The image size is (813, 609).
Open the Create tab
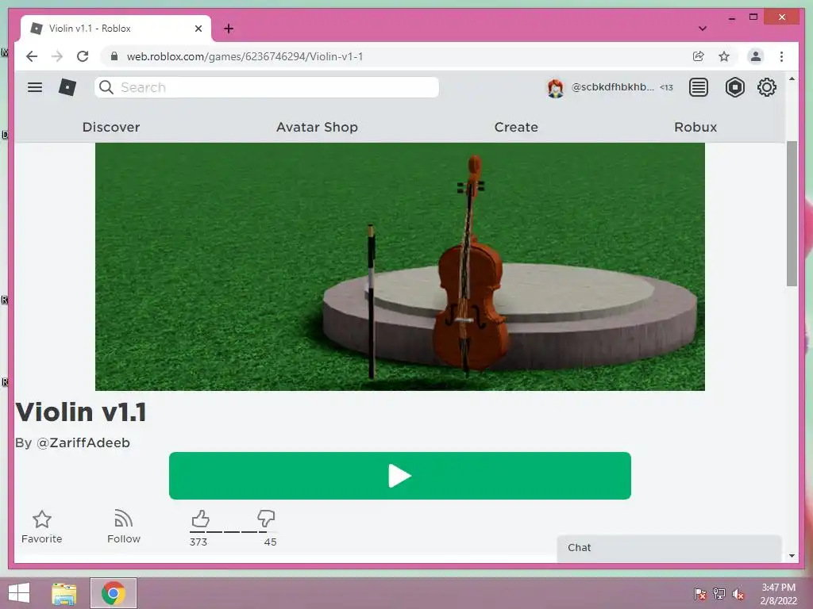coord(516,127)
